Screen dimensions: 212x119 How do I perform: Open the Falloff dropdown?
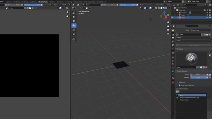(x=64, y=5)
